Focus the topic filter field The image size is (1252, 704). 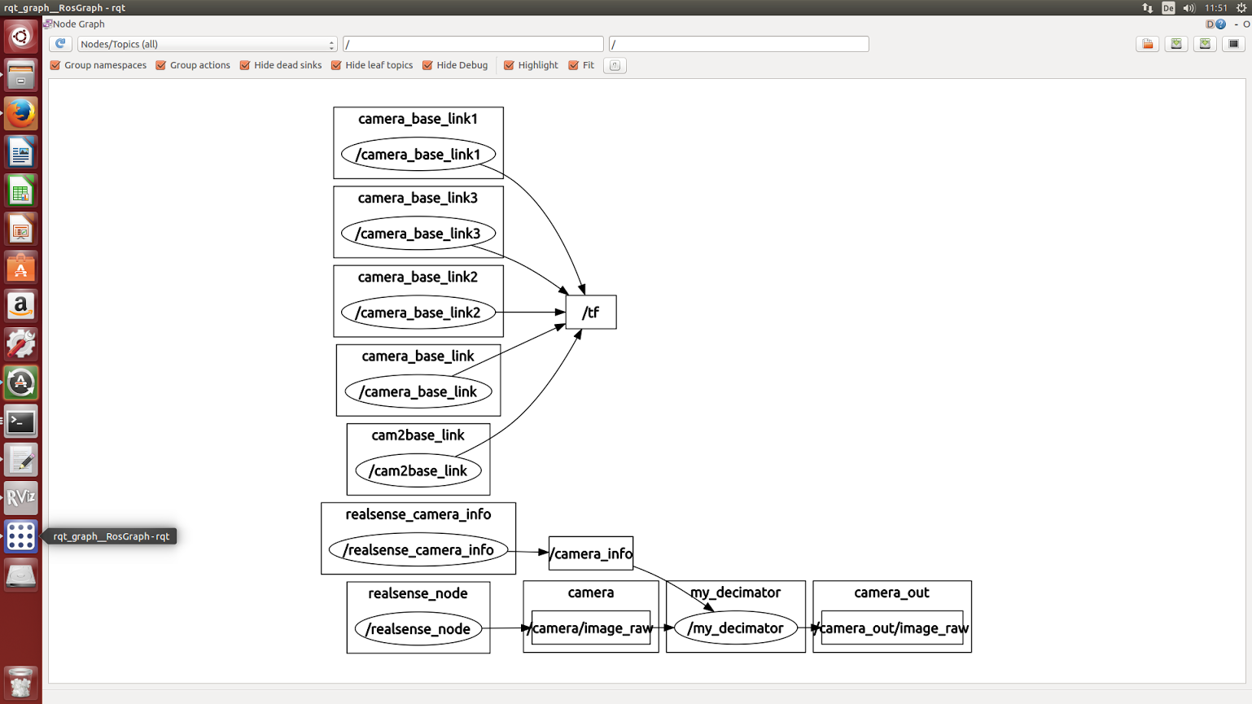point(738,44)
